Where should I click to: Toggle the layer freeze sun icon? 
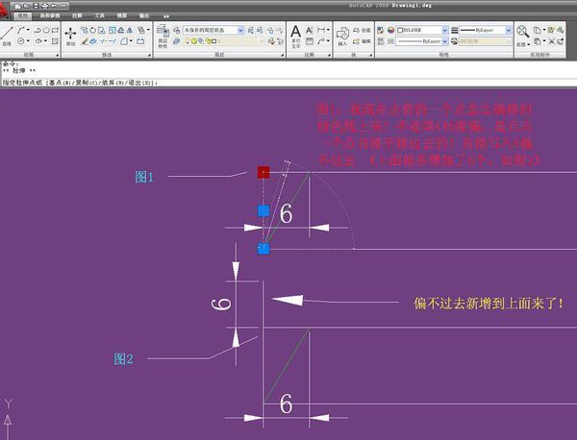coord(194,41)
